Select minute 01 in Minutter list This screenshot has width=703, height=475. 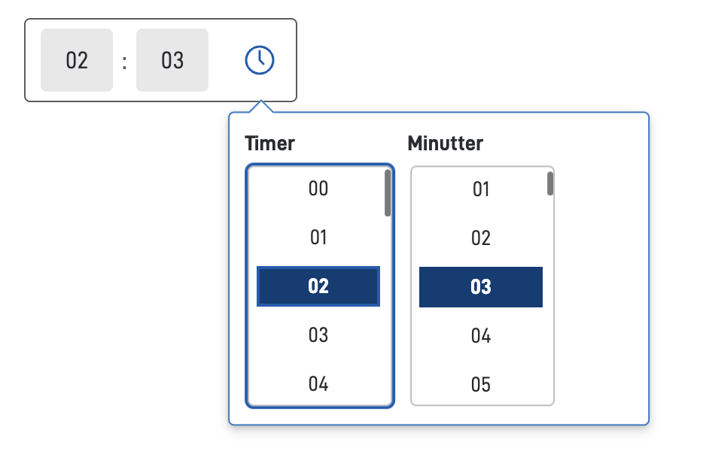(x=481, y=189)
